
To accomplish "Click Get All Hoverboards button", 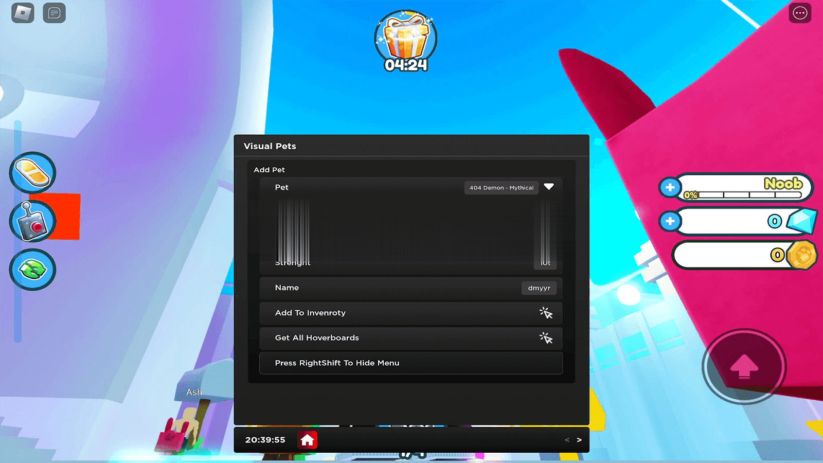I will 410,338.
